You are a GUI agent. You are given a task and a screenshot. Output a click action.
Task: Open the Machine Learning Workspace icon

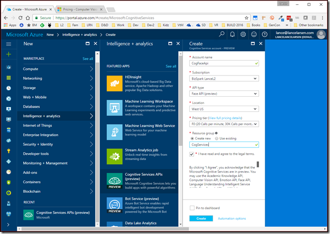(114, 108)
